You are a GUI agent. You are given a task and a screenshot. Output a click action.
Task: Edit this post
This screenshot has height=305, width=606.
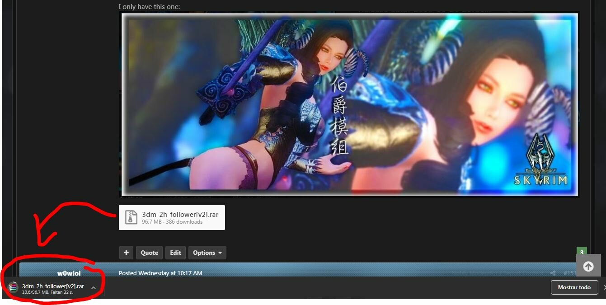[175, 253]
